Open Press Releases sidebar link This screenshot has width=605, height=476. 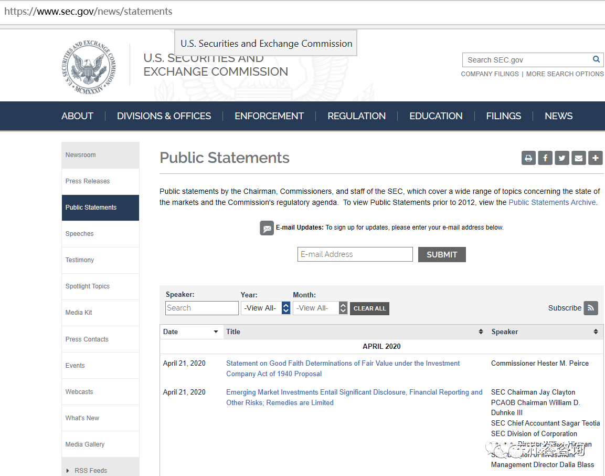[100, 181]
